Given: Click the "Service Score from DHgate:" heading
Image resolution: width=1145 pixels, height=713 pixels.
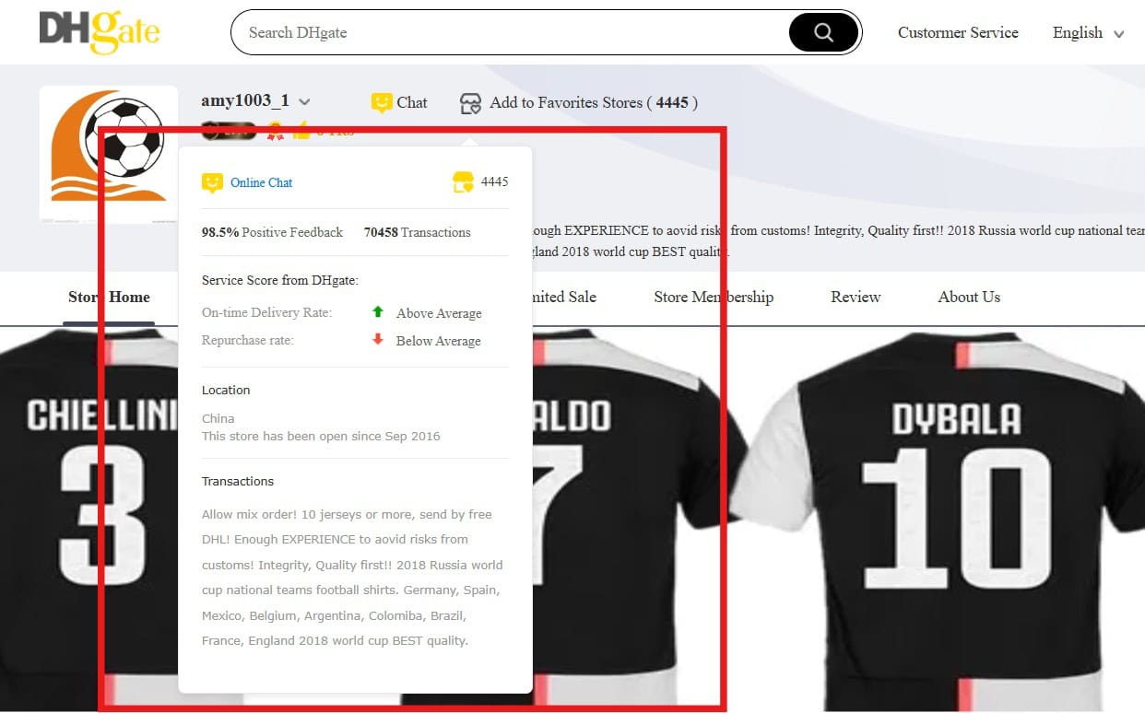Looking at the screenshot, I should tap(279, 280).
